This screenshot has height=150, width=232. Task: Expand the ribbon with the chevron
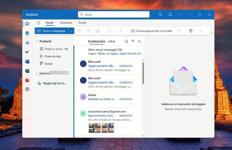pyautogui.click(x=212, y=33)
